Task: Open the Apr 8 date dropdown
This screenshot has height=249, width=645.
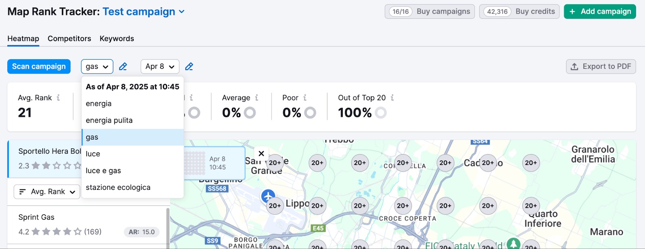Action: [x=160, y=66]
